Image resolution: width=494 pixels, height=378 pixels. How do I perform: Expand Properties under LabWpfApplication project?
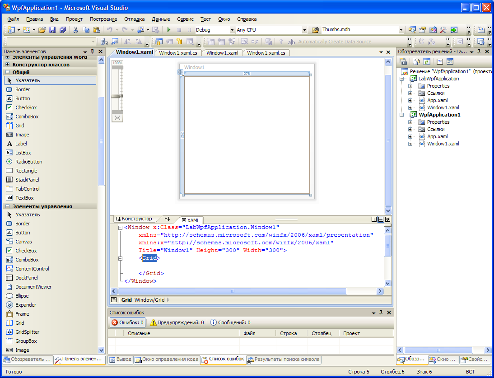(x=410, y=86)
